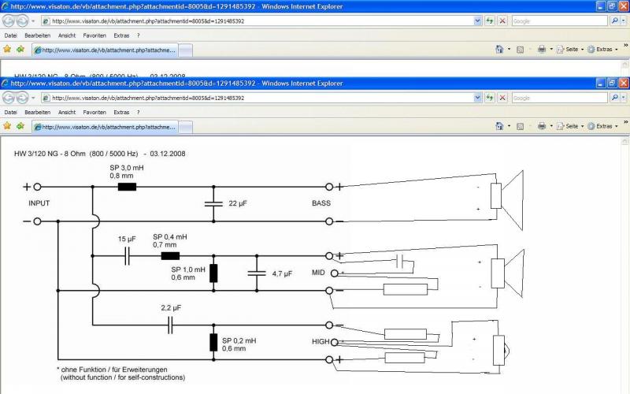
Task: Click the empty new tab button in the lower window
Action: (x=187, y=126)
